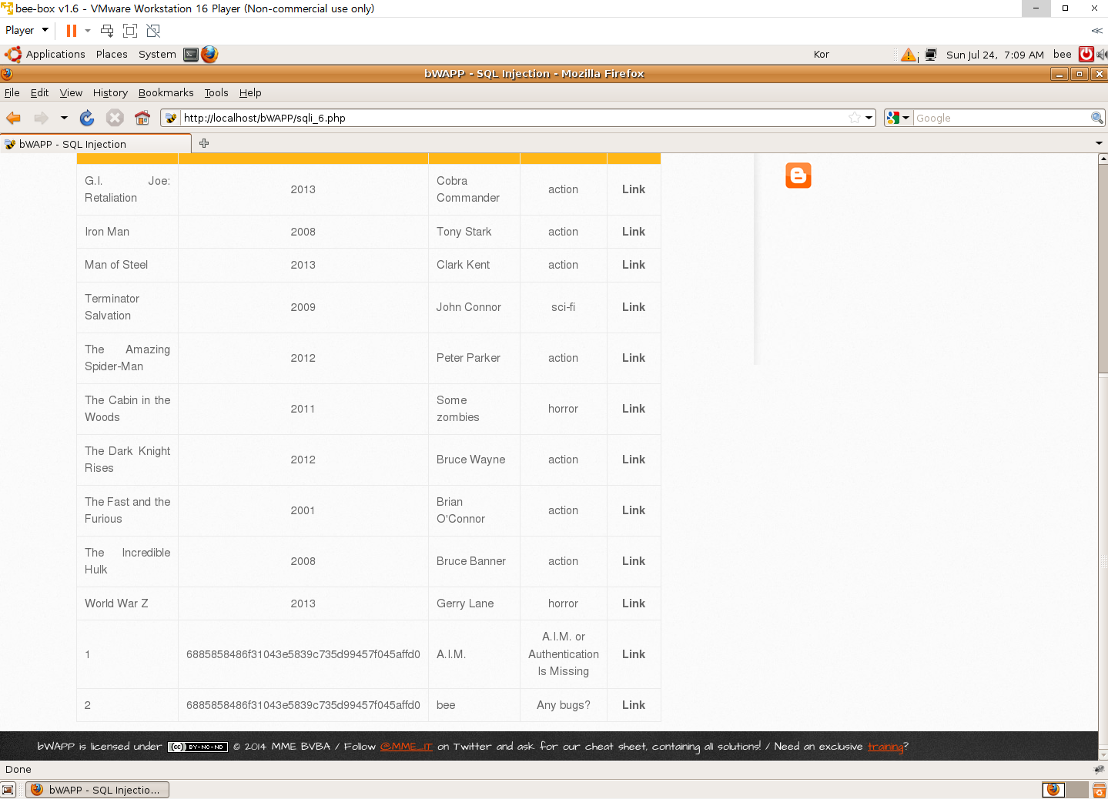Expand the VMware power options arrow
The height and width of the screenshot is (799, 1108).
pyautogui.click(x=88, y=31)
